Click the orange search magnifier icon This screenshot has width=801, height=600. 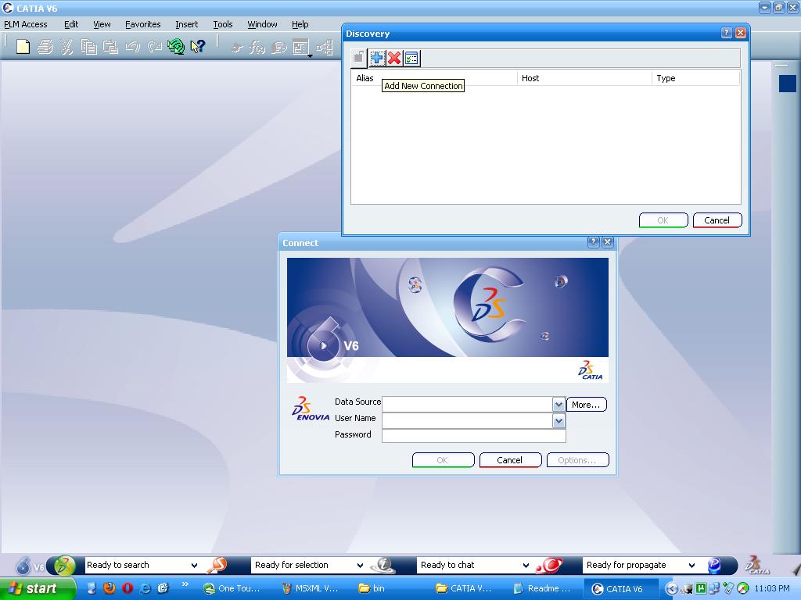point(217,566)
